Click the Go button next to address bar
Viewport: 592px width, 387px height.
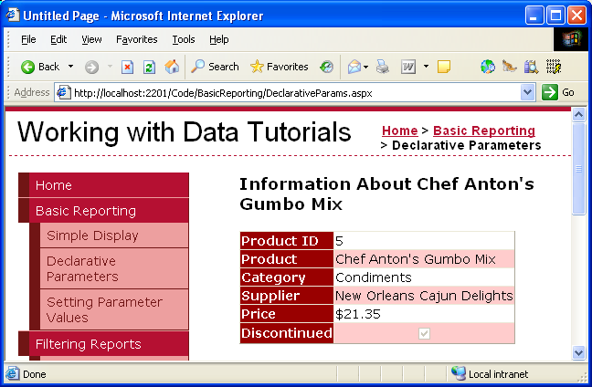[x=558, y=92]
